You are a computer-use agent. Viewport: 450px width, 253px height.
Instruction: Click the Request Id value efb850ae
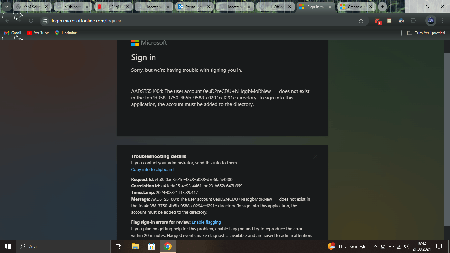point(194,179)
